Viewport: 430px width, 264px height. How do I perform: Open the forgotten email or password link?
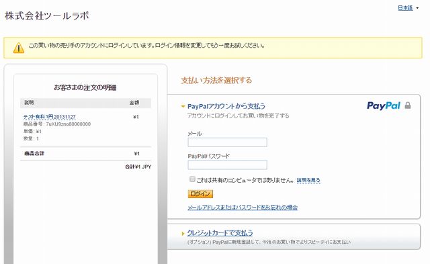[x=243, y=208]
